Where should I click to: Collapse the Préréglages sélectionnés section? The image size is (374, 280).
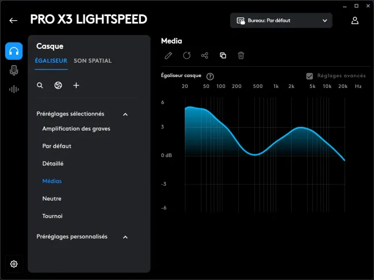pos(125,114)
